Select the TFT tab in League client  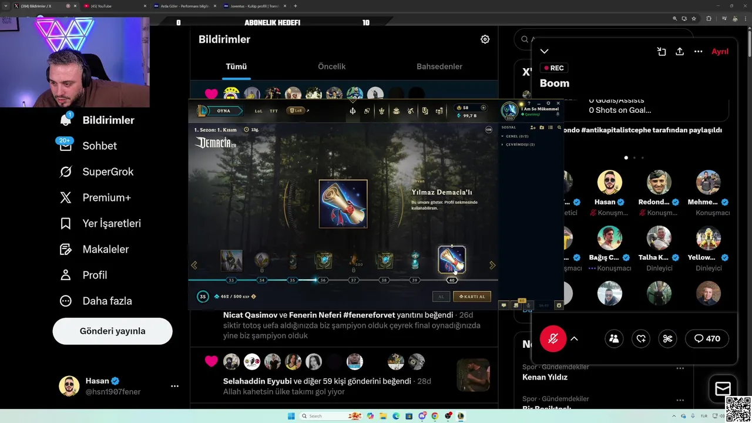coord(274,110)
